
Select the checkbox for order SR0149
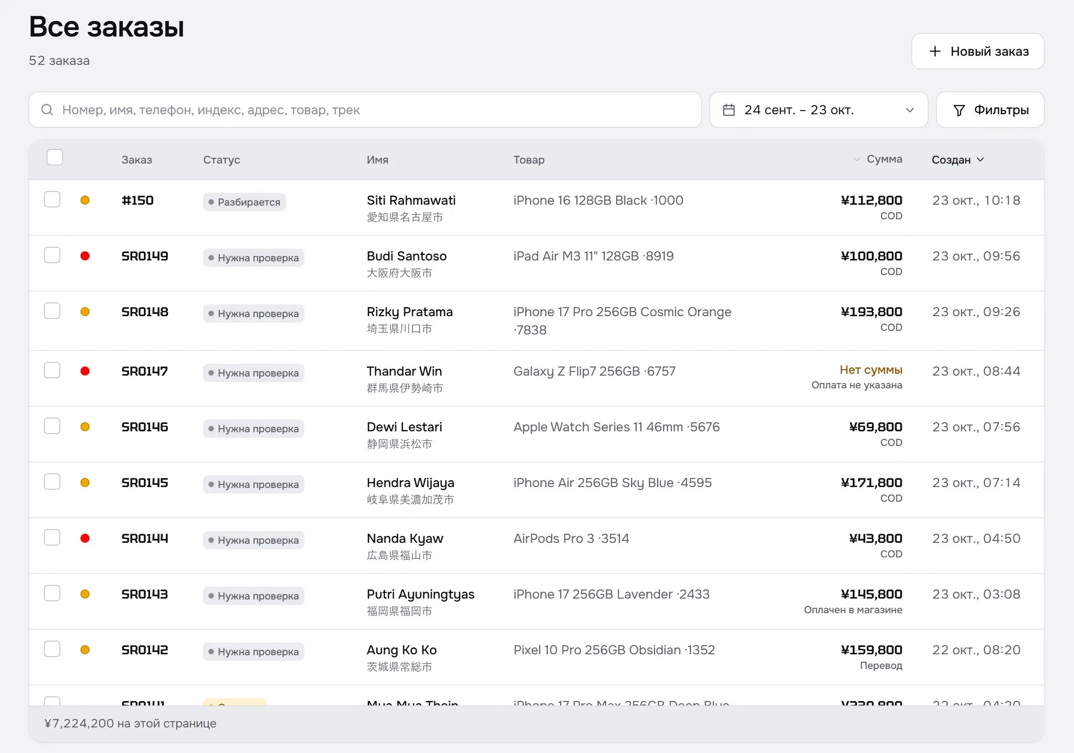52,255
